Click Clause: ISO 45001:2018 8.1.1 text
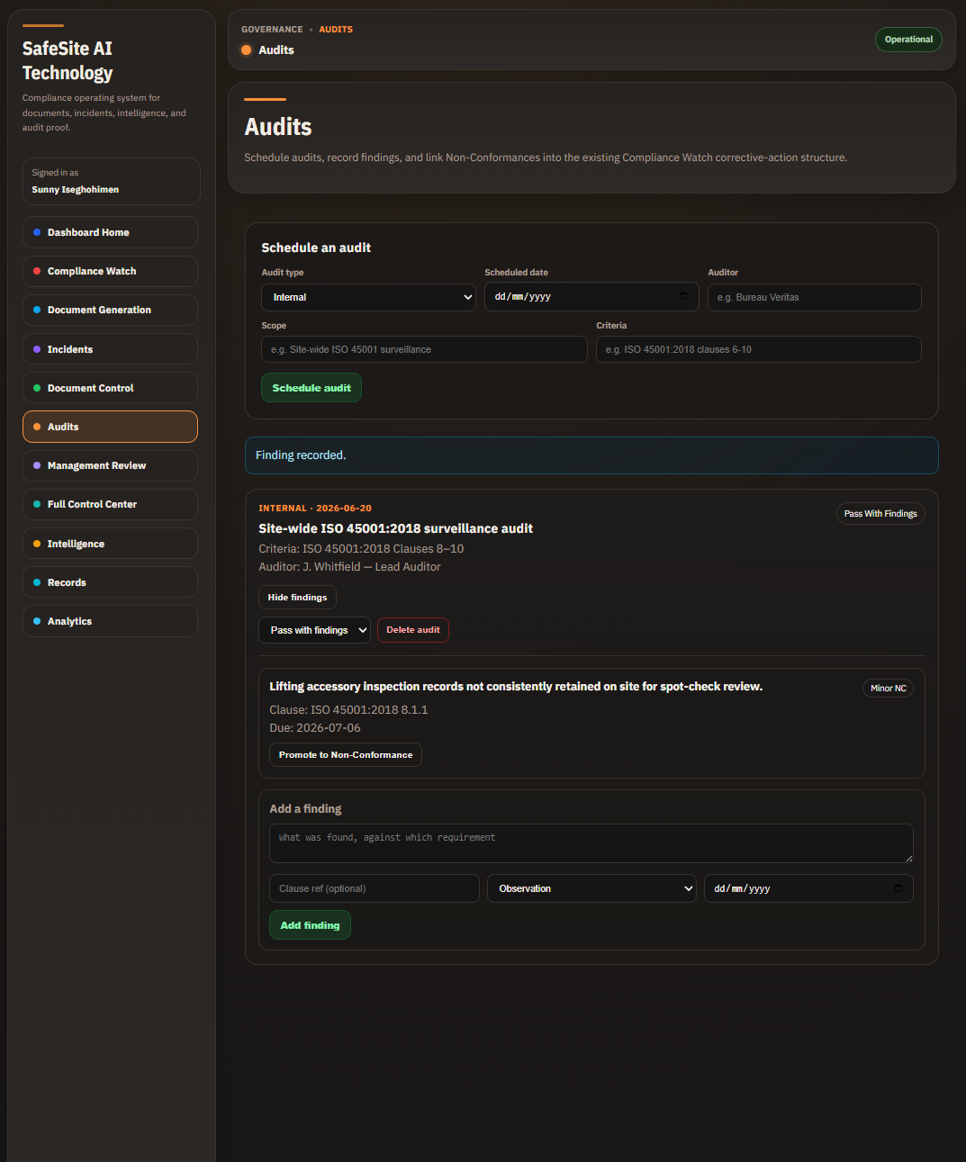966x1162 pixels. (348, 710)
